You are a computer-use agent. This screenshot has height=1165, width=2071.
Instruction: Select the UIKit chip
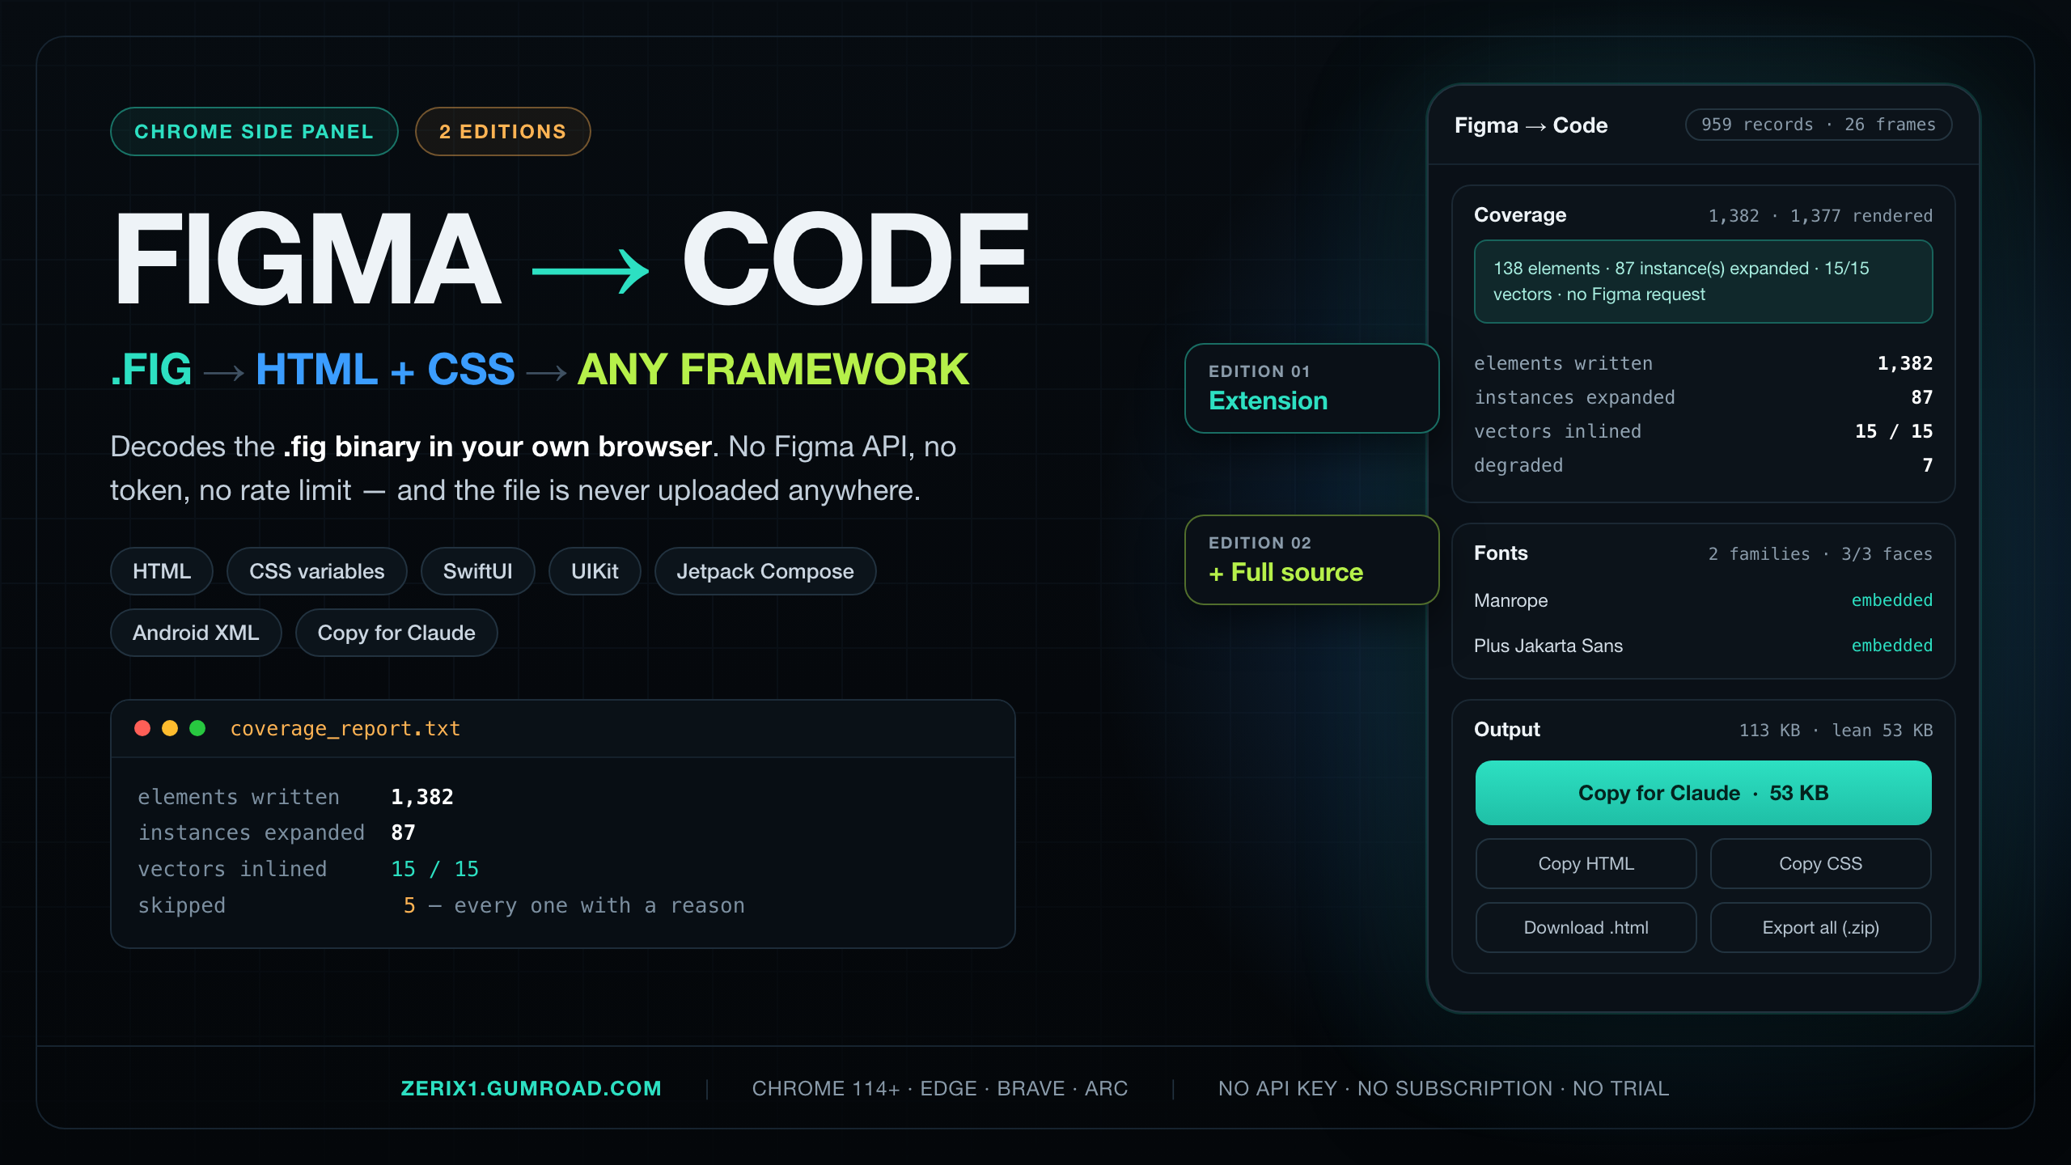[x=595, y=571]
